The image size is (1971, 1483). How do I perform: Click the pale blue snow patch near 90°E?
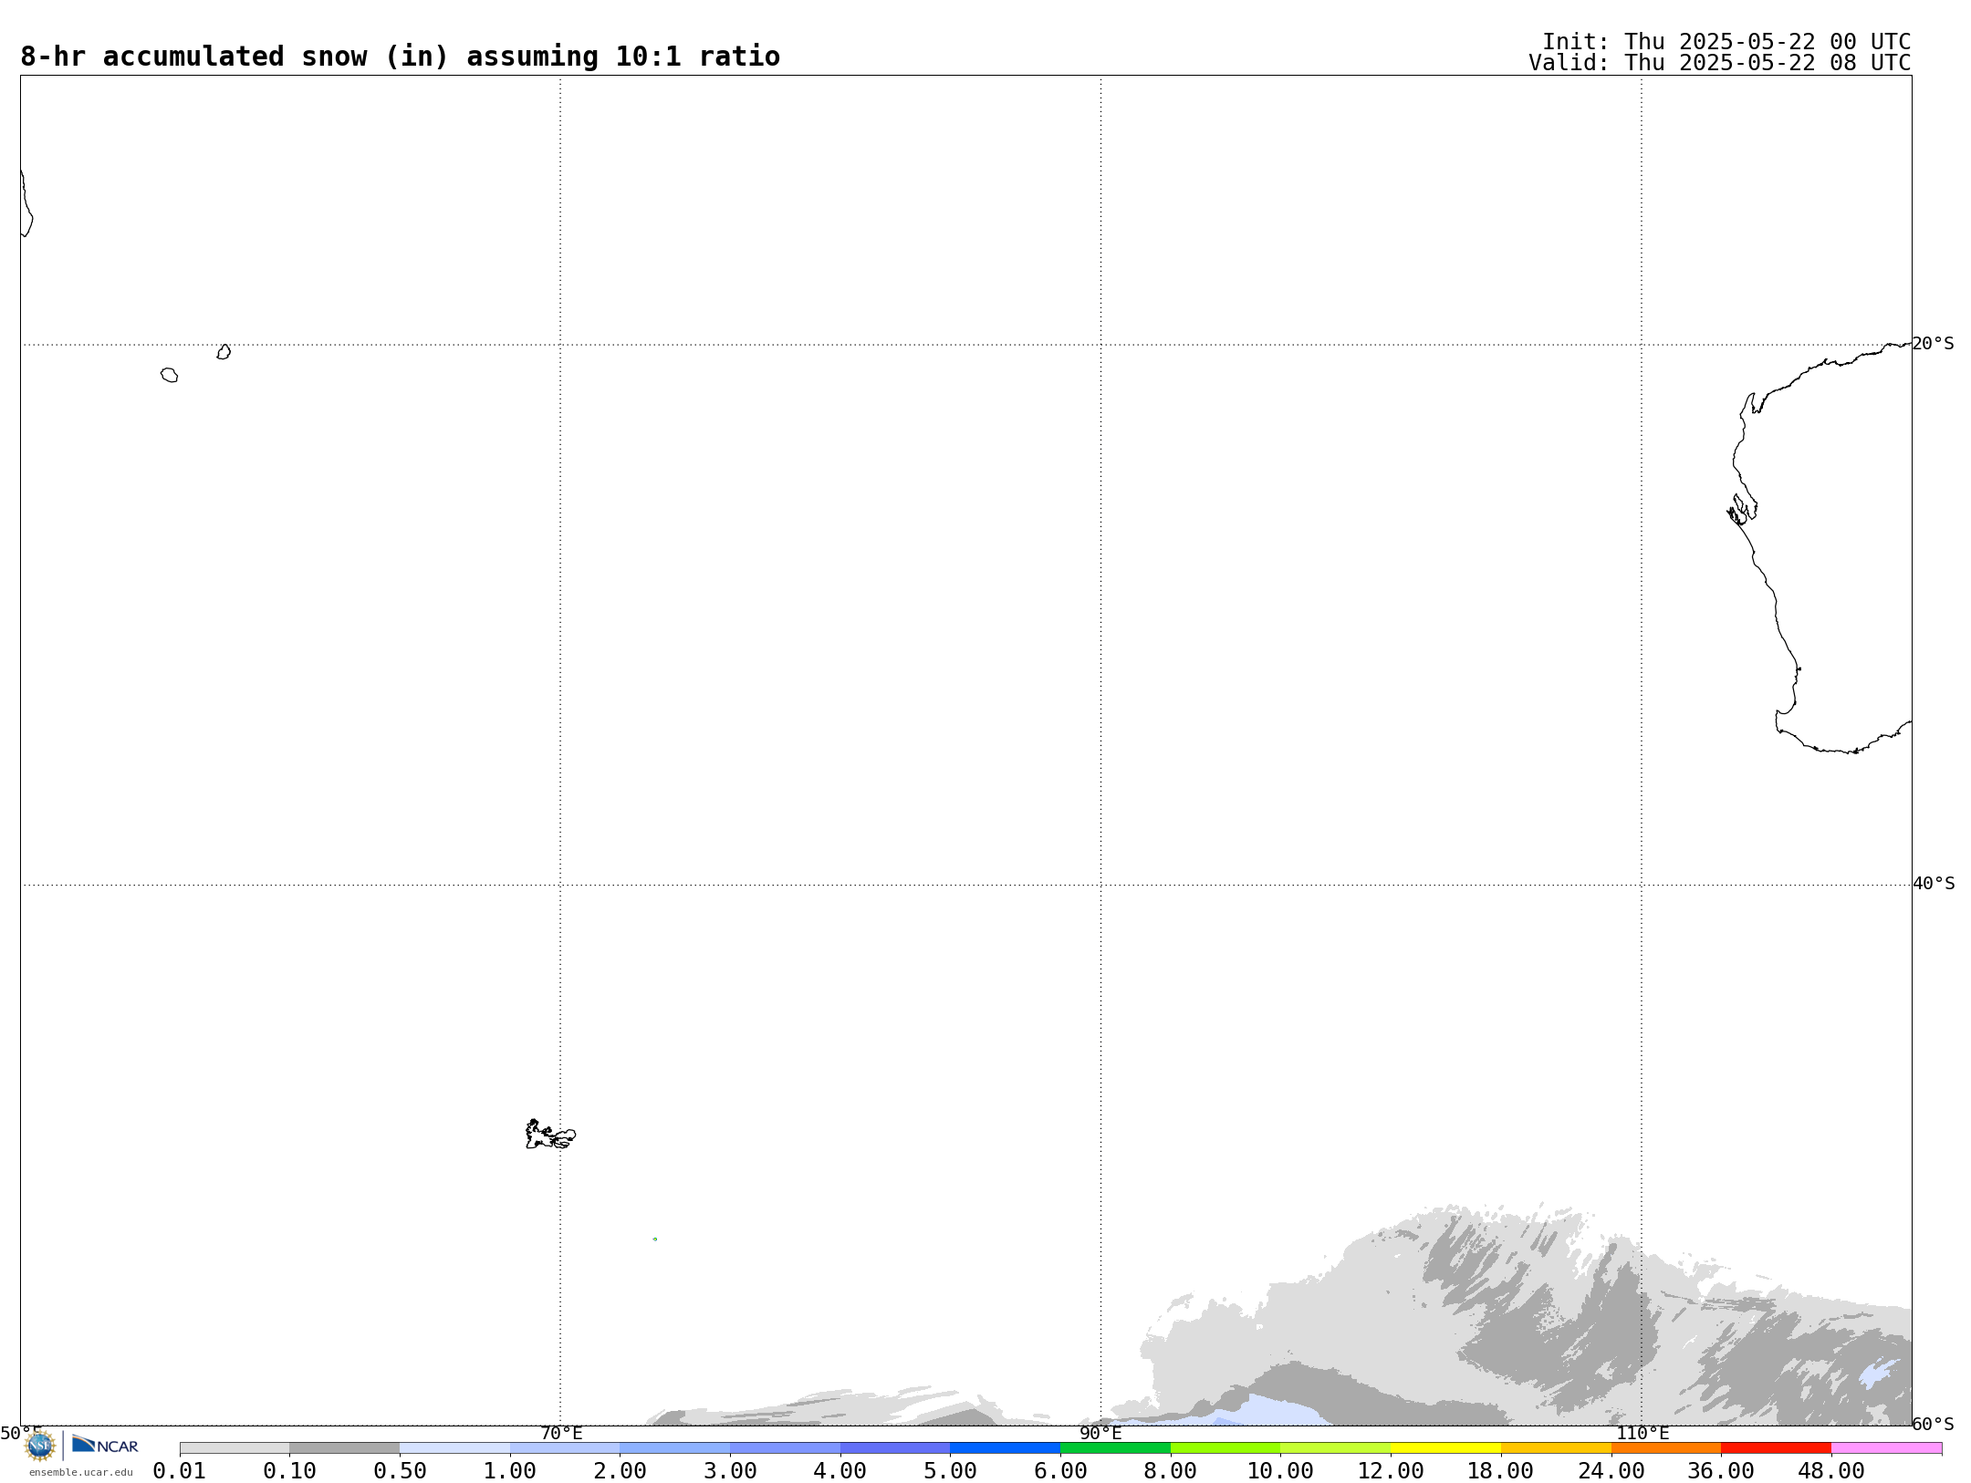(x=1268, y=1411)
